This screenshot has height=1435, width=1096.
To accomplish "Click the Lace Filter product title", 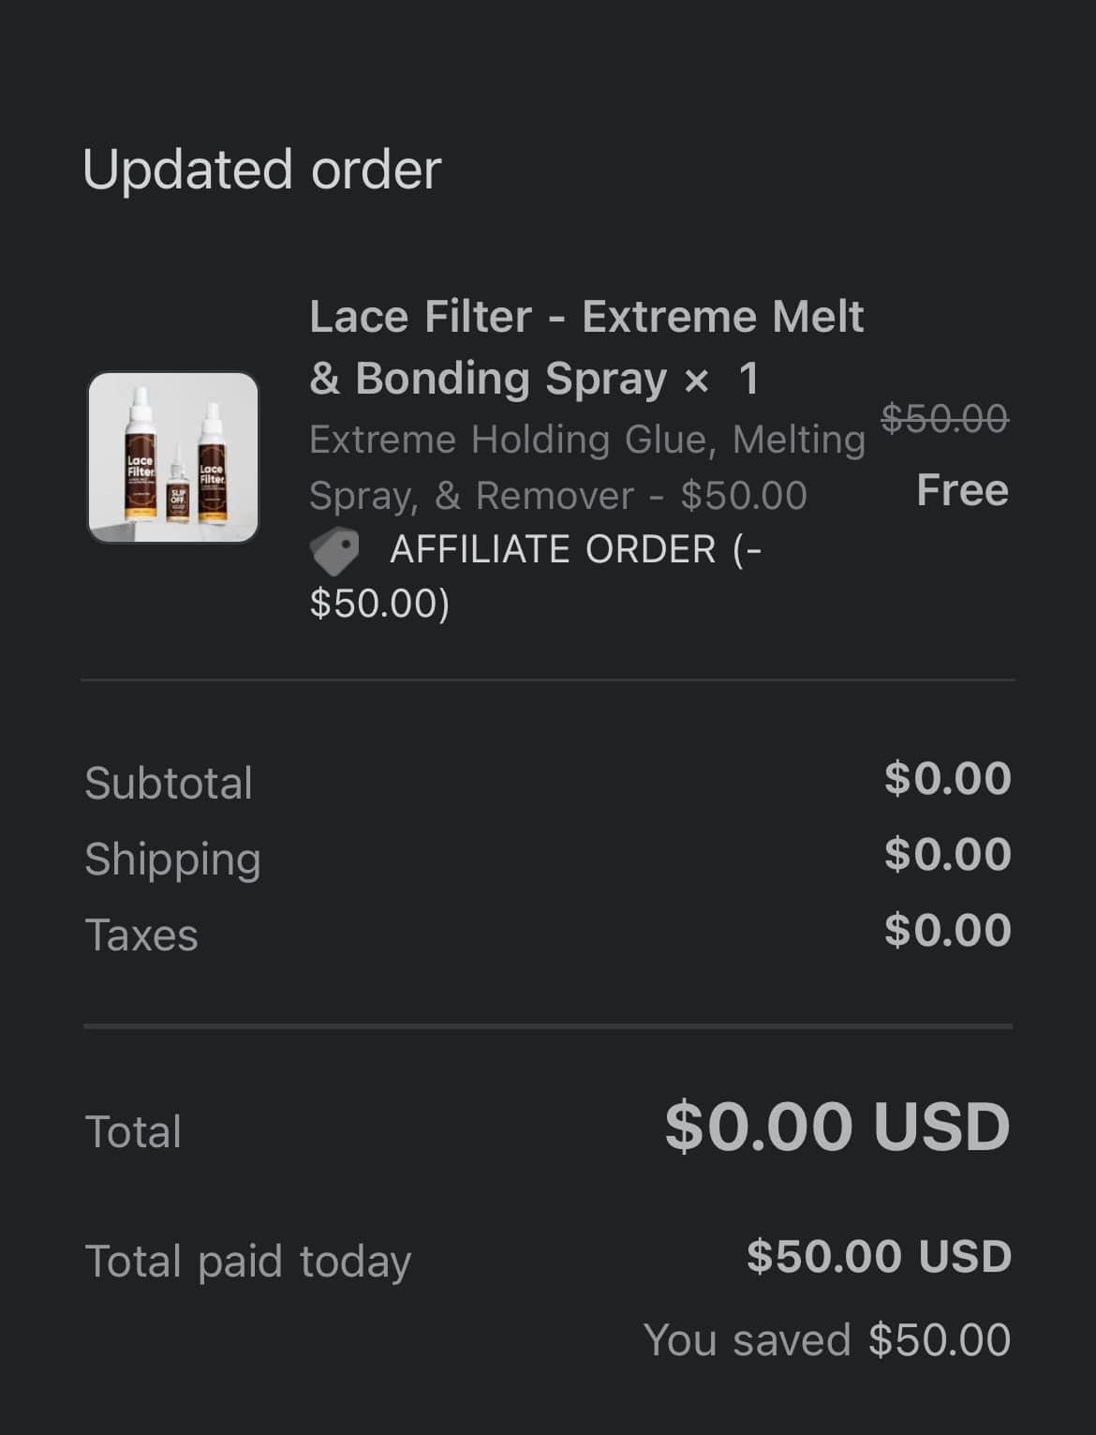I will pyautogui.click(x=585, y=347).
